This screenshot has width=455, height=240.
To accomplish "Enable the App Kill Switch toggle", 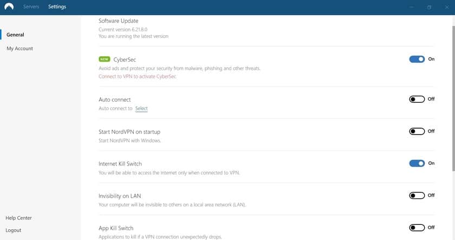I will point(417,228).
